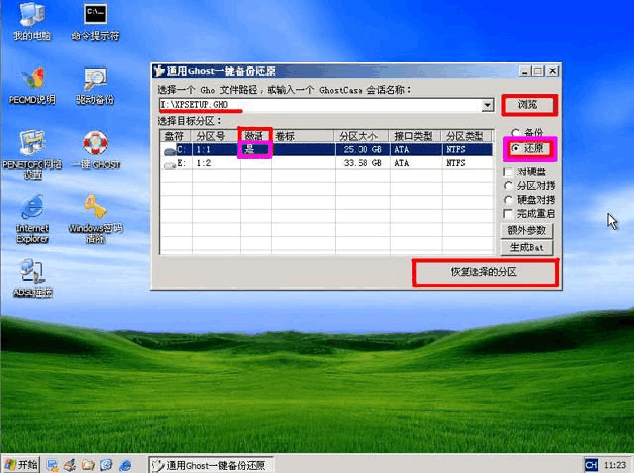Tick the 完成重启 checkbox
The width and height of the screenshot is (634, 473).
pyautogui.click(x=508, y=214)
